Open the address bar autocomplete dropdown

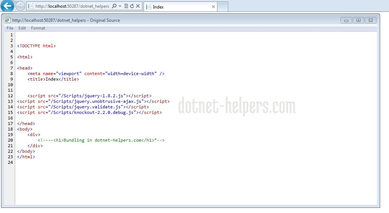(120, 6)
